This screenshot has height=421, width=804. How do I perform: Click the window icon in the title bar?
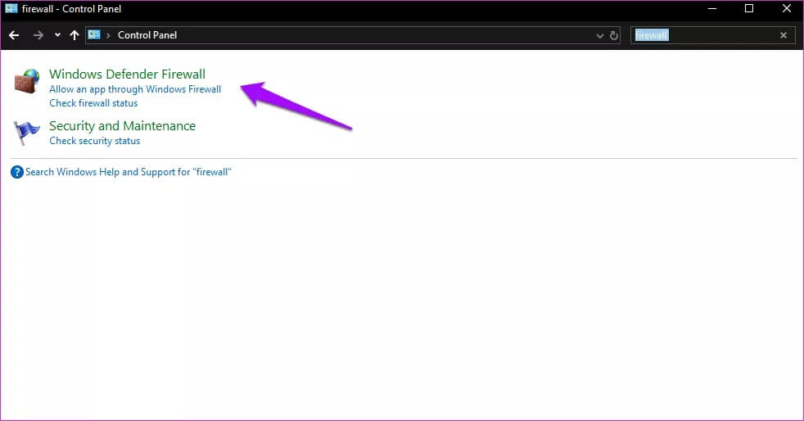point(11,9)
